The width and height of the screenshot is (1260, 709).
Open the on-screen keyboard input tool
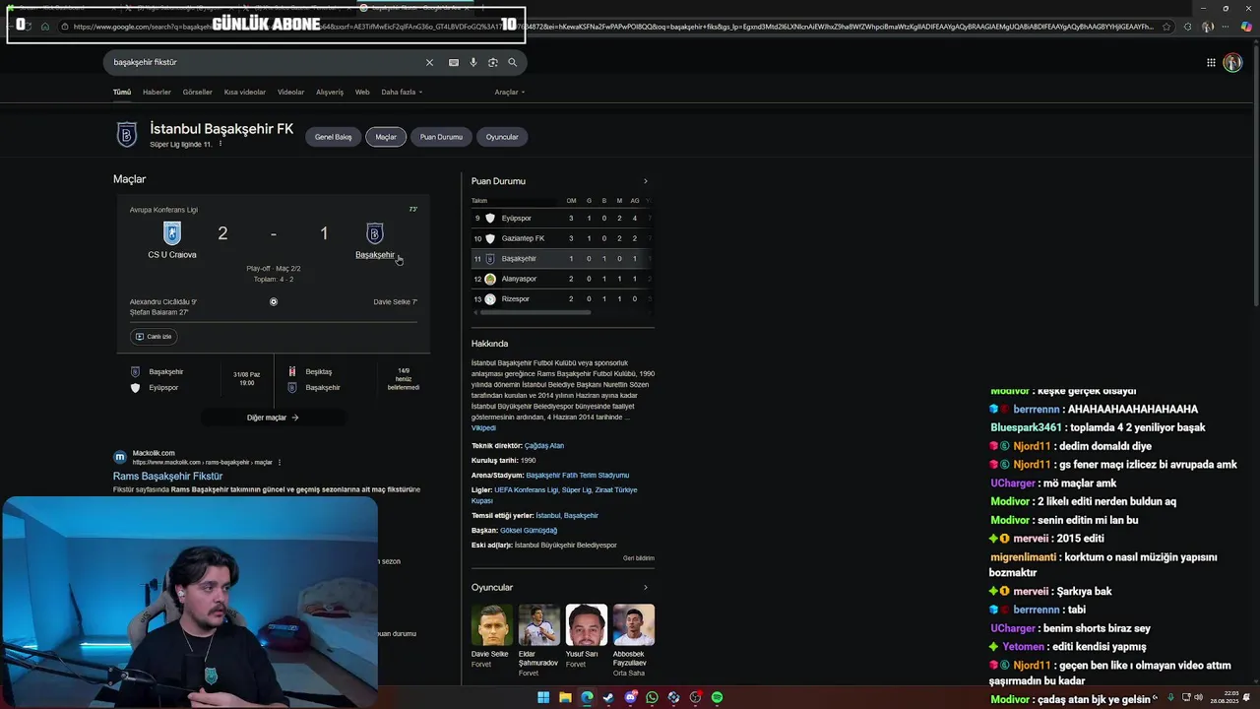coord(453,62)
